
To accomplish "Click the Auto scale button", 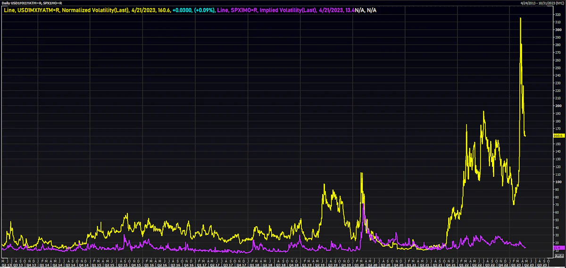I will [x=559, y=255].
